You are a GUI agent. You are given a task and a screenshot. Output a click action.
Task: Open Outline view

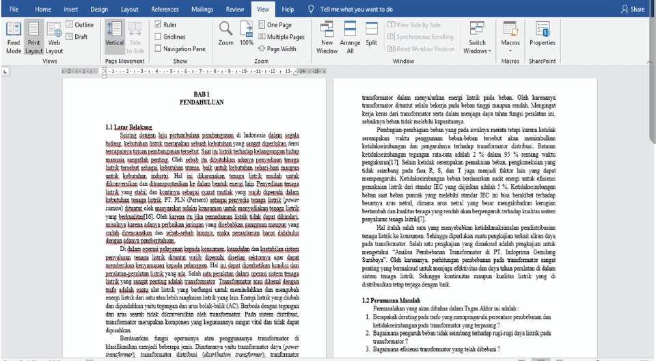(80, 25)
